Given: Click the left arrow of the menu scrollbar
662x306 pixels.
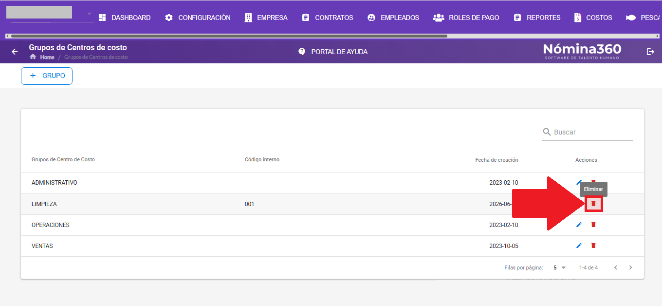Looking at the screenshot, I should coord(7,36).
